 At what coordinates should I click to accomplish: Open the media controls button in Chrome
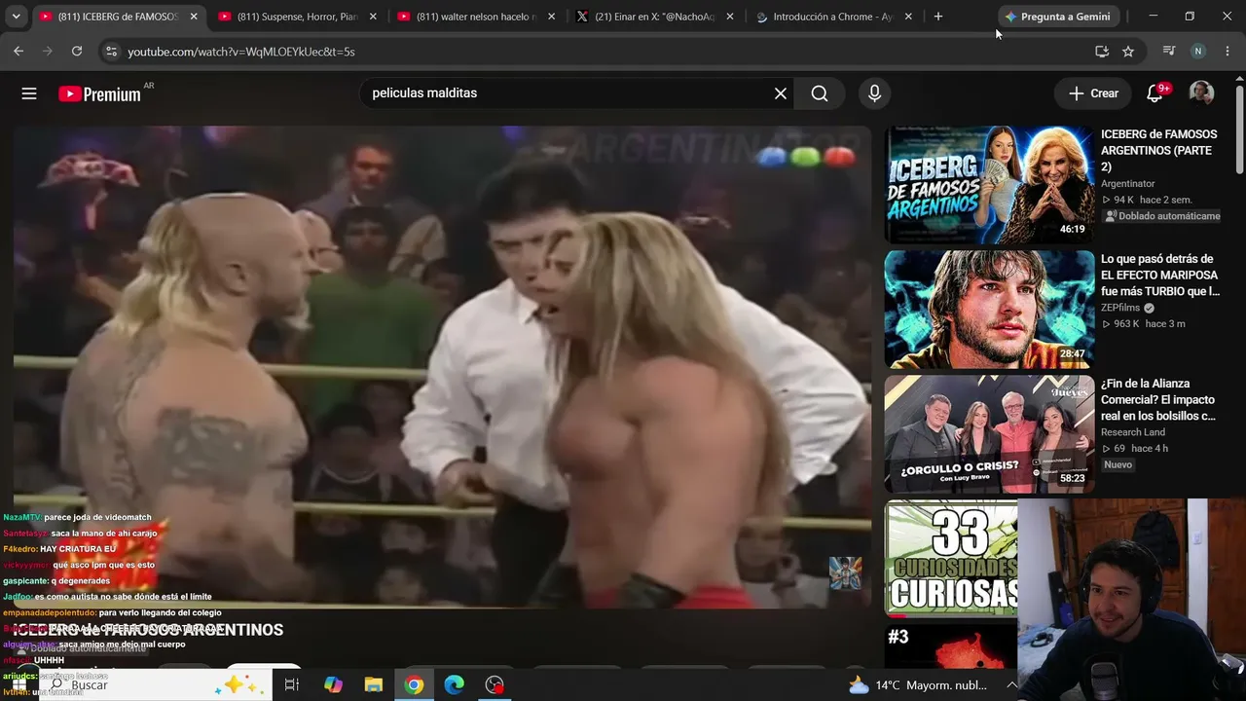point(1169,52)
